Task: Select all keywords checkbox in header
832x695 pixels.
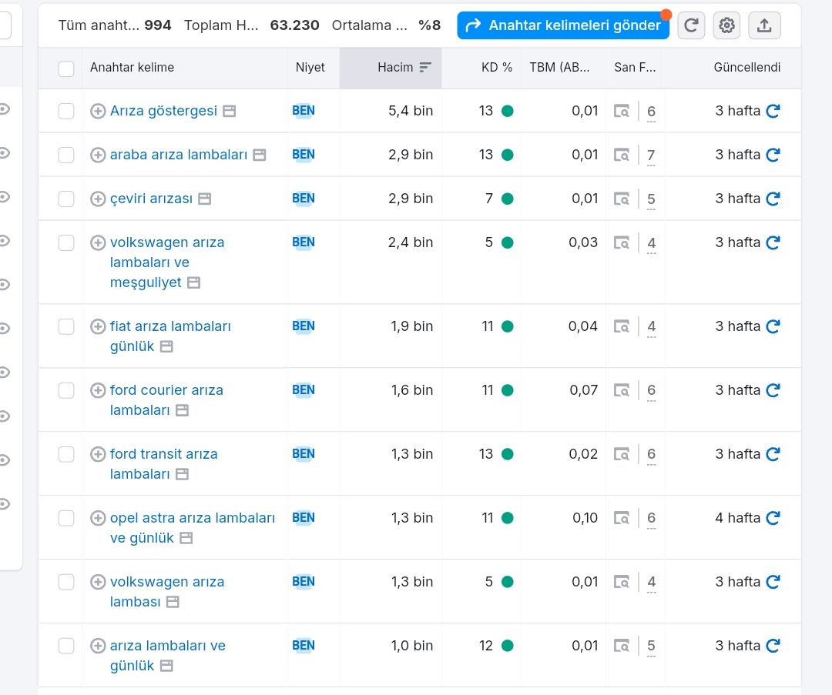Action: [65, 68]
